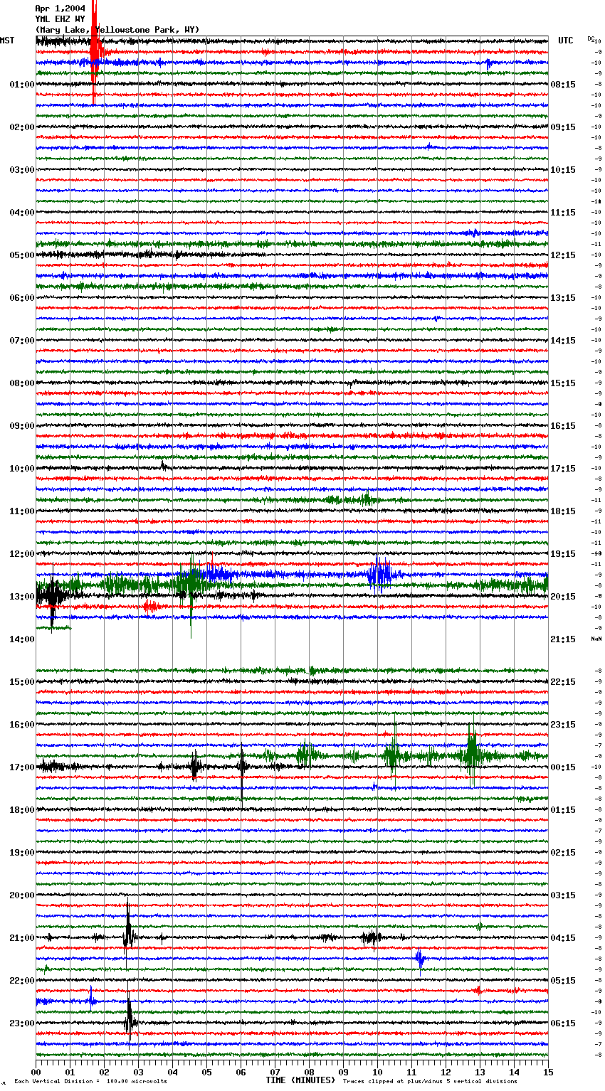Click the "11:15" UTC time label
Viewport: 605px width, 1091px height.
click(x=563, y=213)
